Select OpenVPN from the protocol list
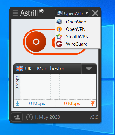115x135 pixels. point(78,29)
